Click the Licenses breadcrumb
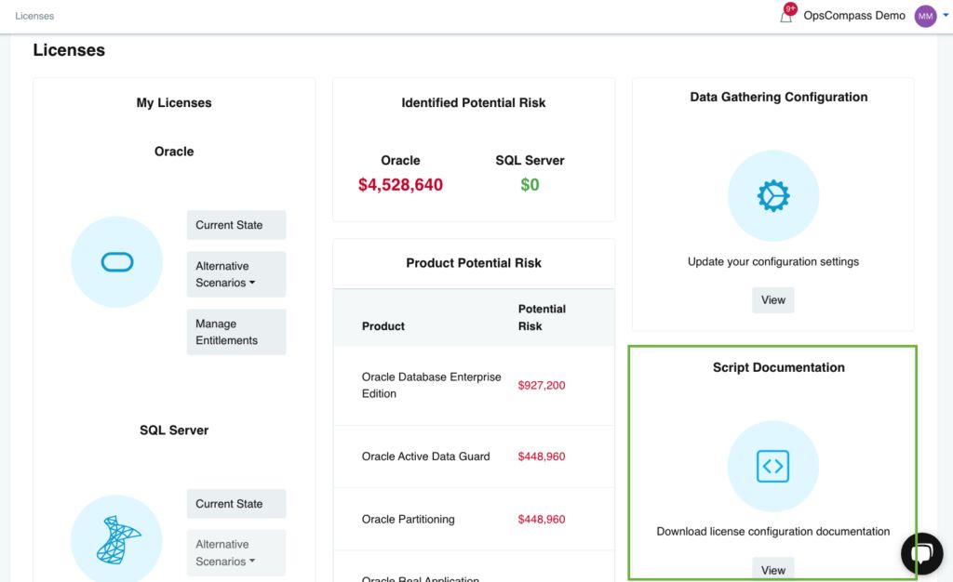The height and width of the screenshot is (582, 953). click(34, 16)
